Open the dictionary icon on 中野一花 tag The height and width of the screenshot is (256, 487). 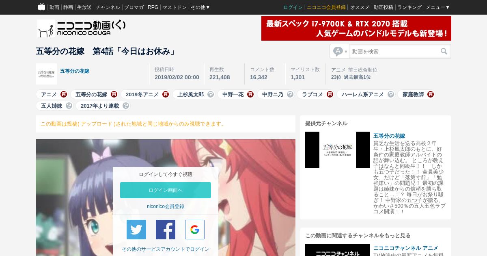click(250, 94)
